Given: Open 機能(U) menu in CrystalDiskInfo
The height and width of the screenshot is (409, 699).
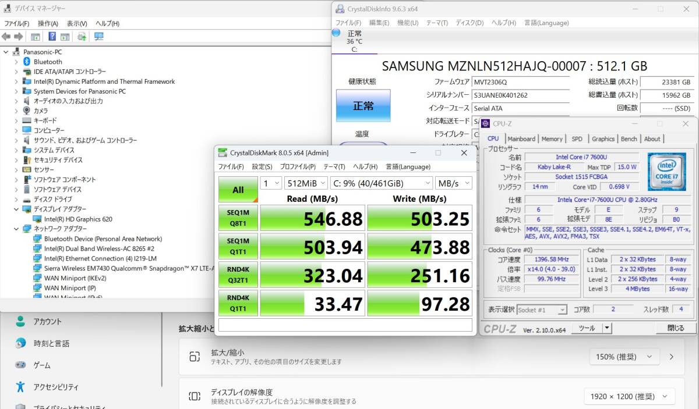Looking at the screenshot, I should point(408,23).
